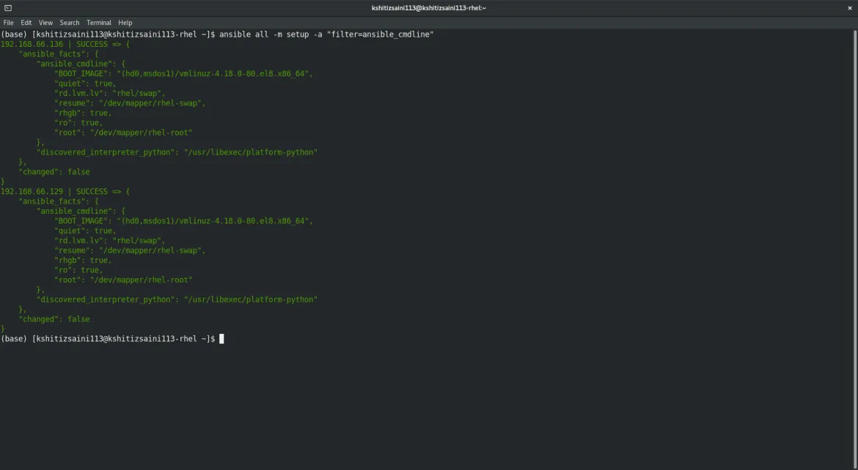Open the File menu
This screenshot has width=858, height=470.
[x=8, y=23]
